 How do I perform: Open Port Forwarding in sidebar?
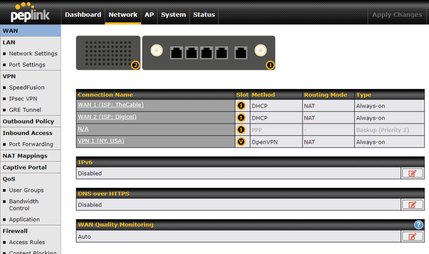click(x=31, y=144)
